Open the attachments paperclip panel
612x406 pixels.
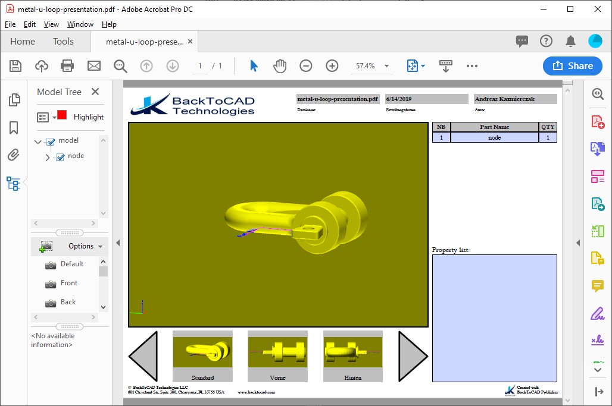[x=13, y=155]
